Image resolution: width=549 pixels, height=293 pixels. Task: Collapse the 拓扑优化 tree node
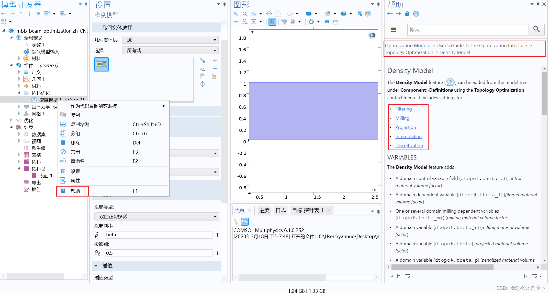coord(19,93)
